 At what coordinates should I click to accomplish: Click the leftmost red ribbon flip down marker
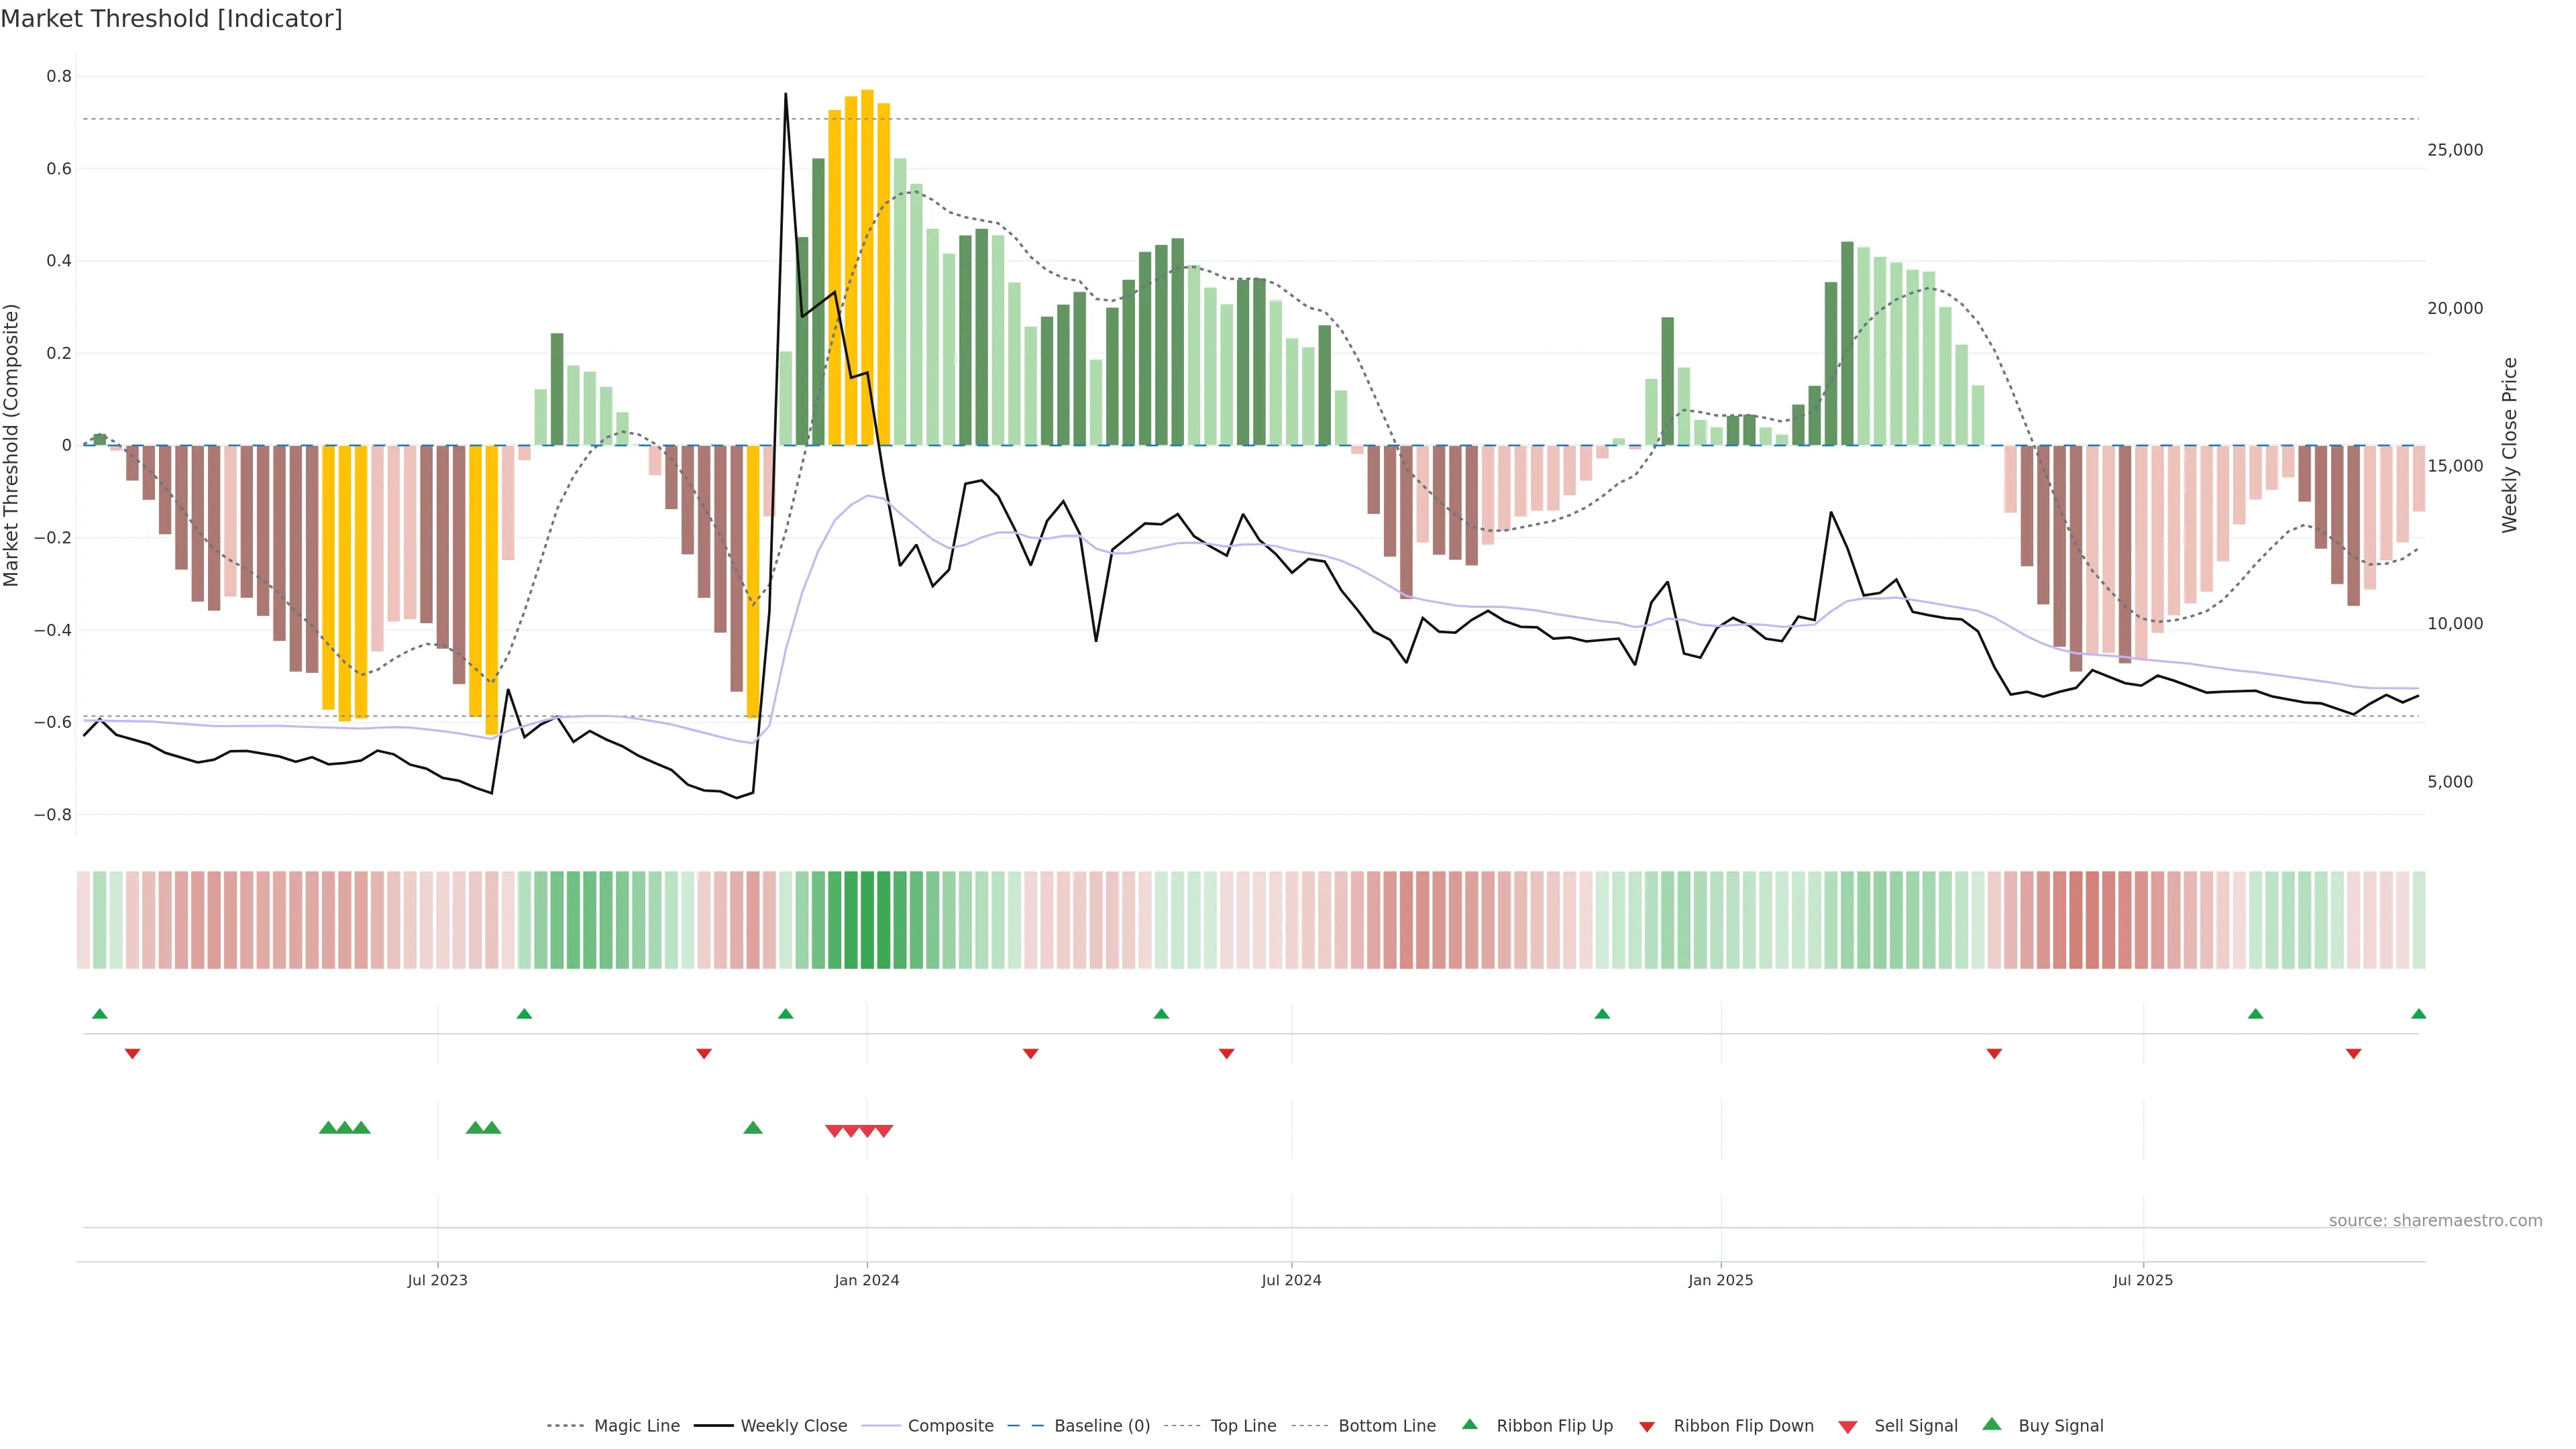coord(132,1053)
